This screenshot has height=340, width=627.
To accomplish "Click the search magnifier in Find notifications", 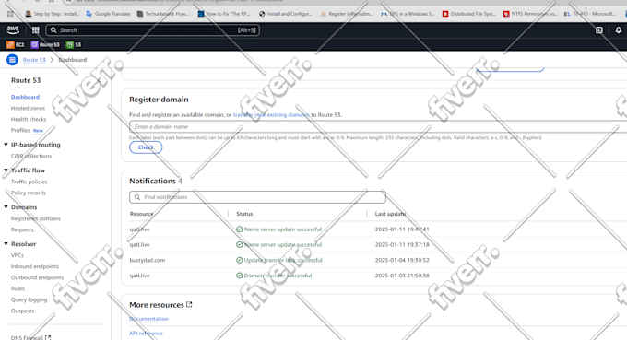I will [x=137, y=197].
